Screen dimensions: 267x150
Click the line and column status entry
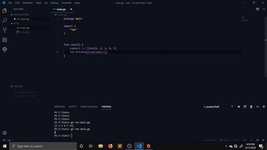(x=209, y=140)
